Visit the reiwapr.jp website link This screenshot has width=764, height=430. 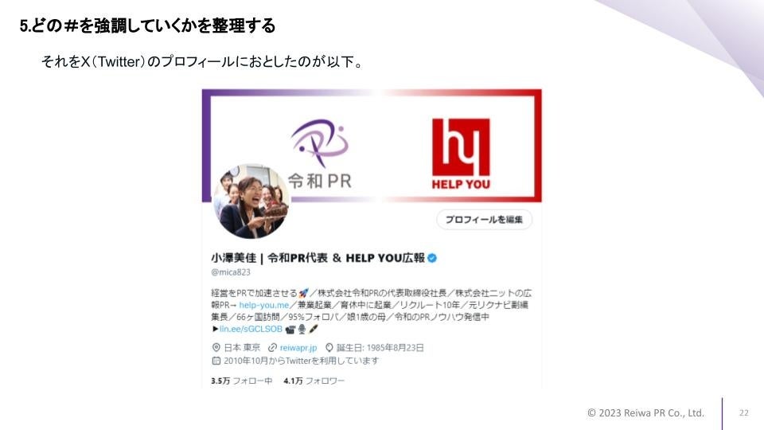coord(298,348)
